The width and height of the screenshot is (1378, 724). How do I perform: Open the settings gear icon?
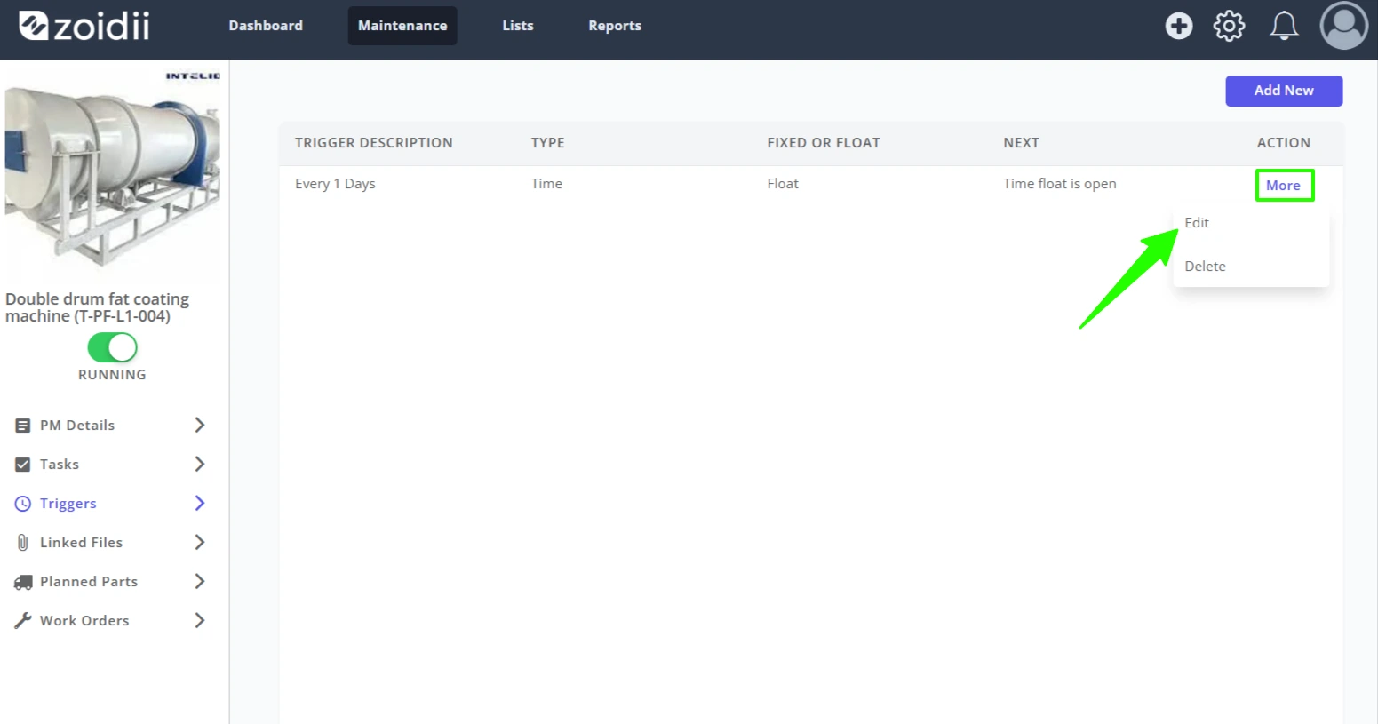[1230, 26]
